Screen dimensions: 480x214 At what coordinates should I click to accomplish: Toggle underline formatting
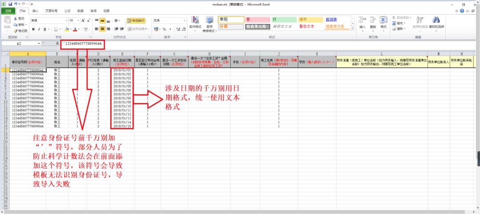(x=45, y=29)
